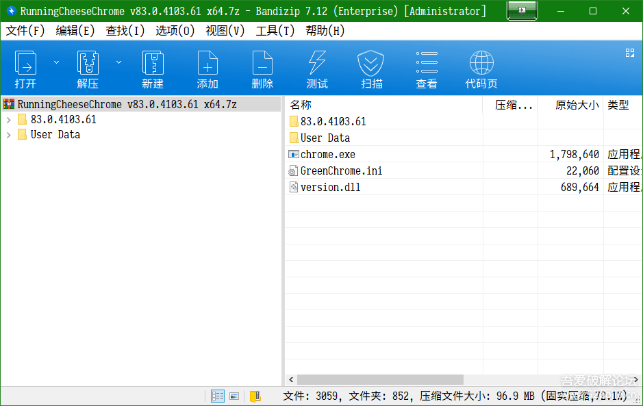Click the status bar text showing 文件: 3059
The height and width of the screenshot is (406, 643).
pyautogui.click(x=312, y=396)
